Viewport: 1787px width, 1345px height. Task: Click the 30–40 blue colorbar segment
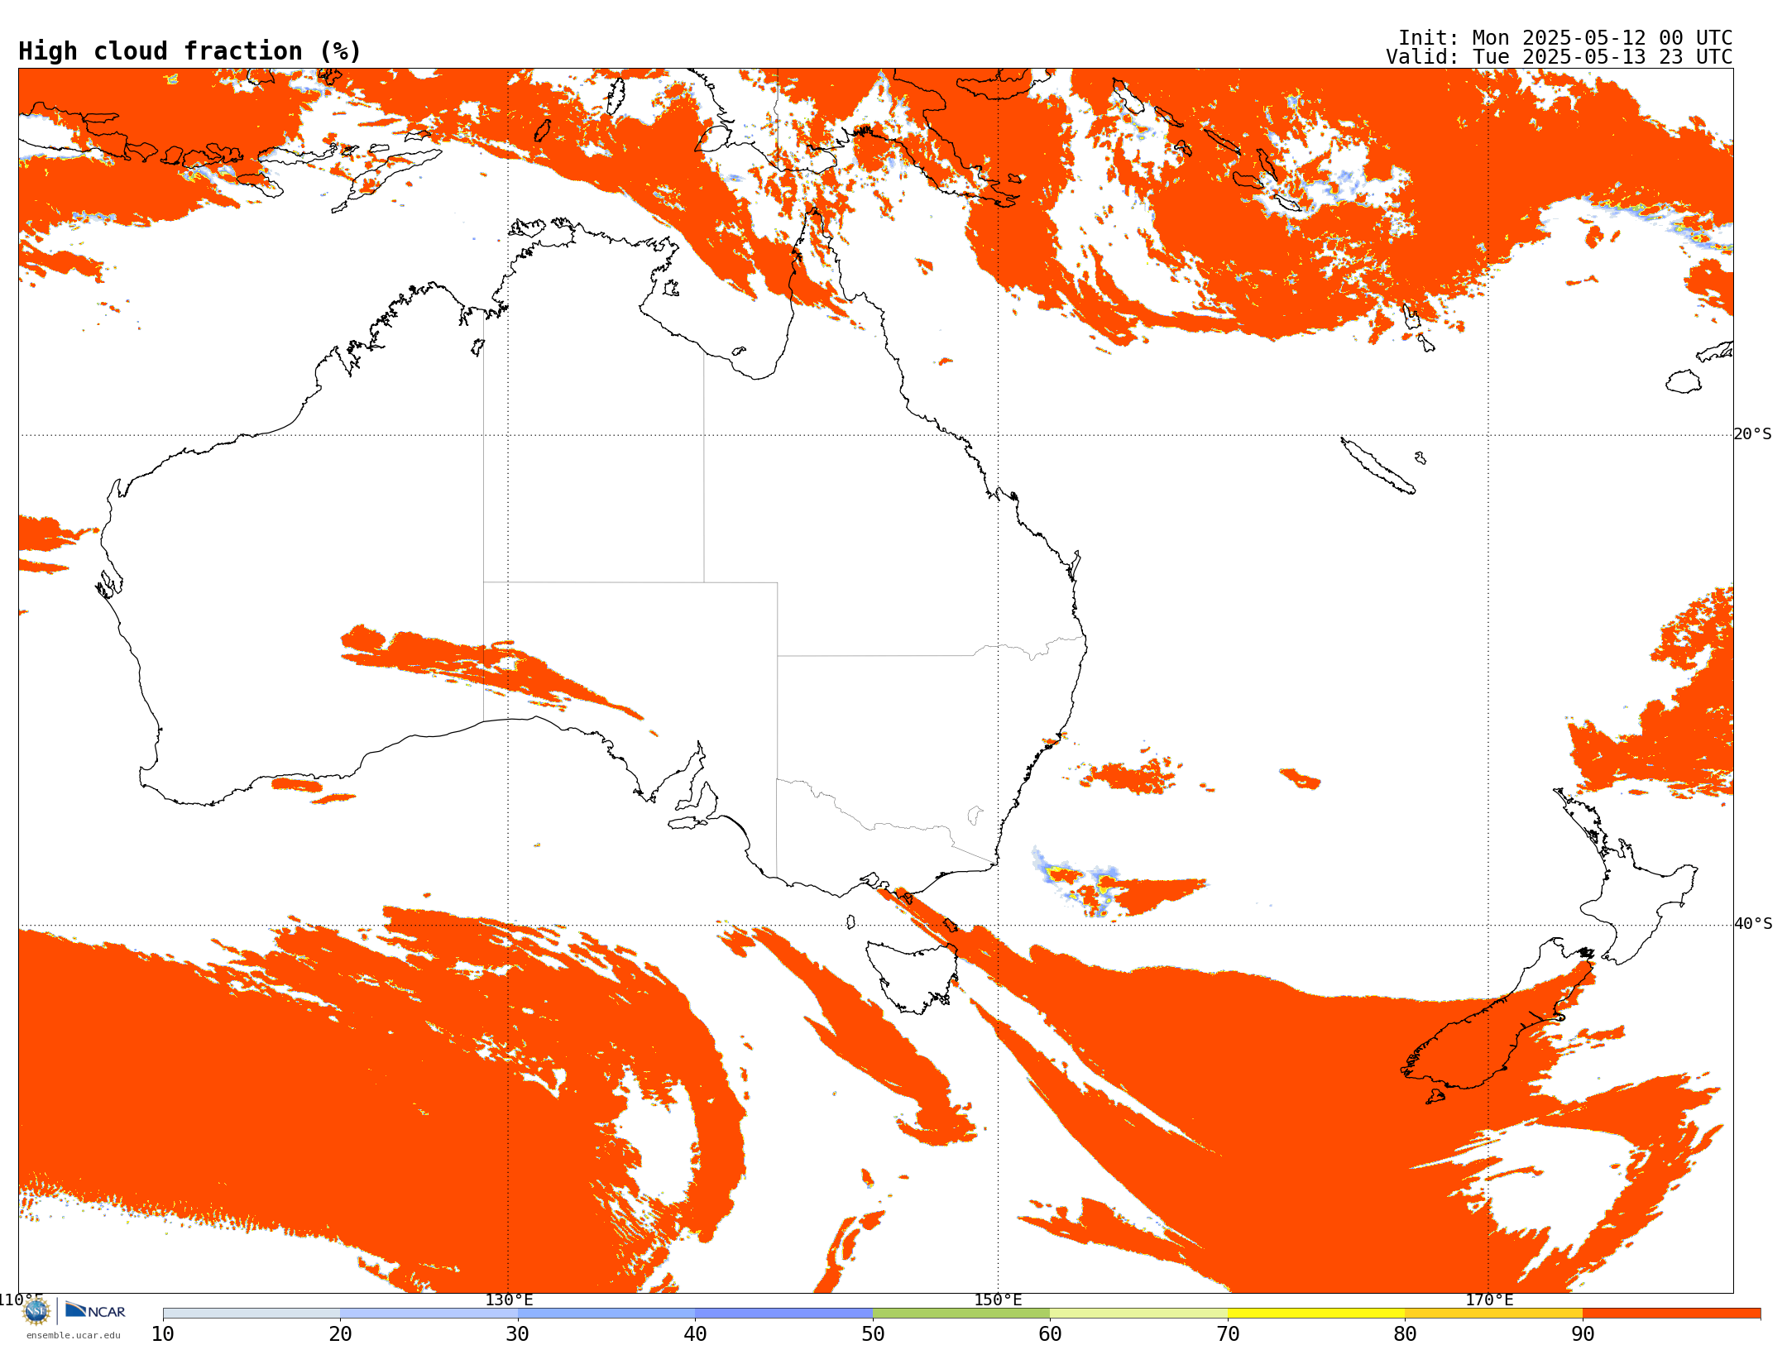click(x=606, y=1314)
